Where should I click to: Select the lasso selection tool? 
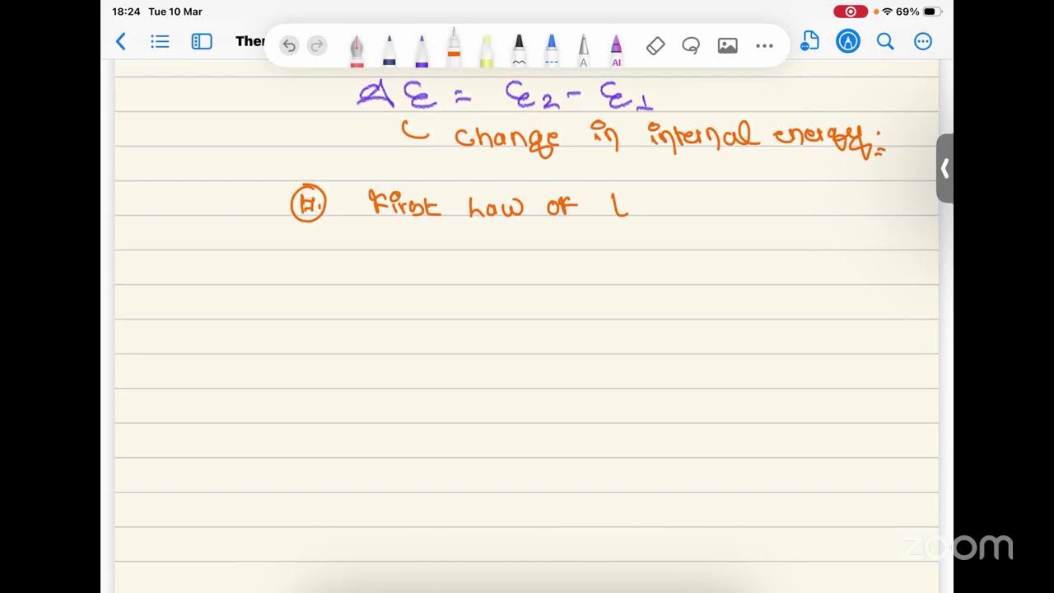691,45
